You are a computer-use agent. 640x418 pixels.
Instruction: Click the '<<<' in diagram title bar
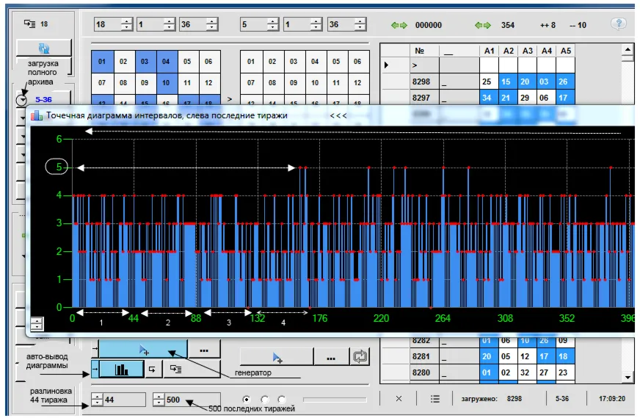click(x=338, y=115)
